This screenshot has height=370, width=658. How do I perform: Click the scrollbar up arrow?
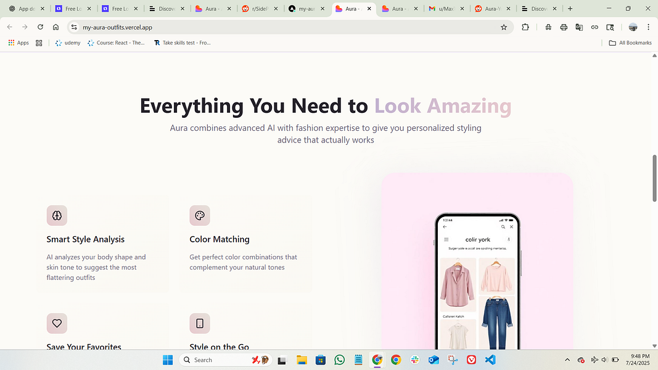point(654,55)
